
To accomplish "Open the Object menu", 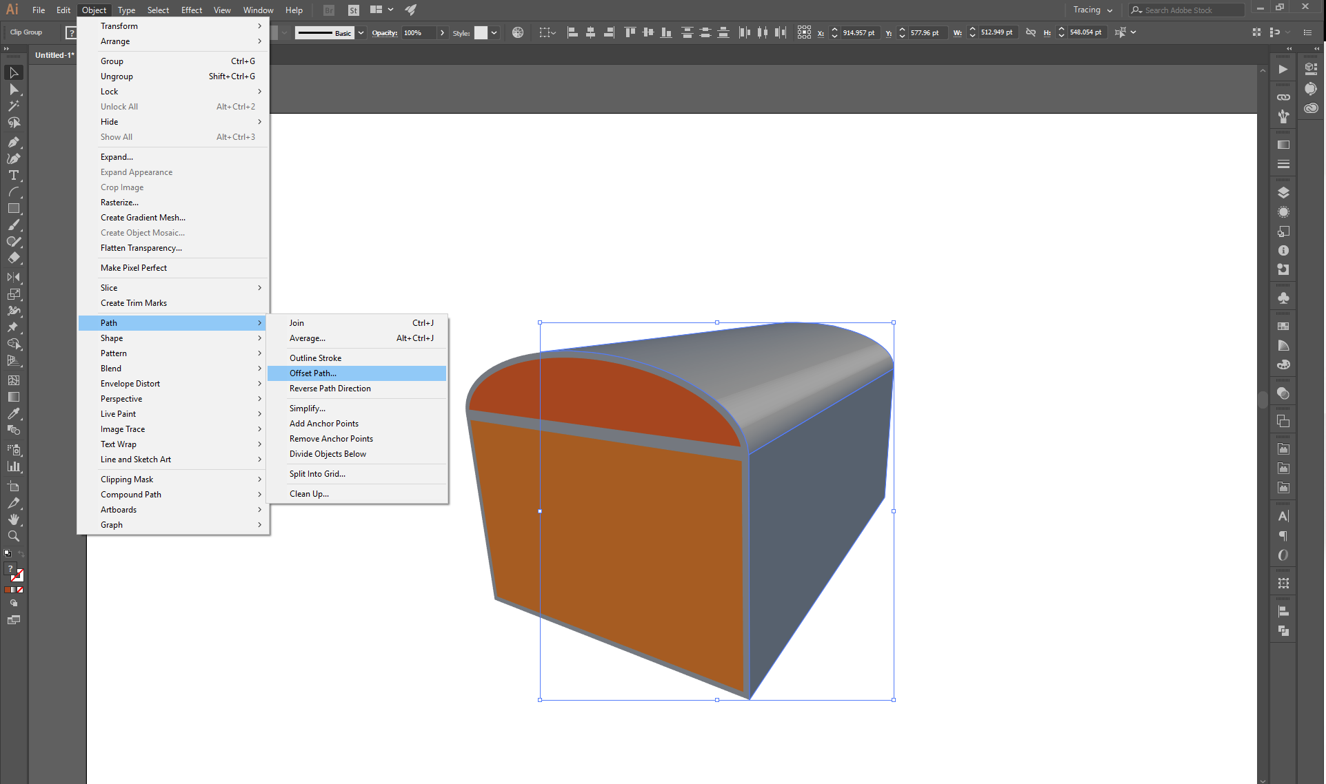I will click(92, 10).
